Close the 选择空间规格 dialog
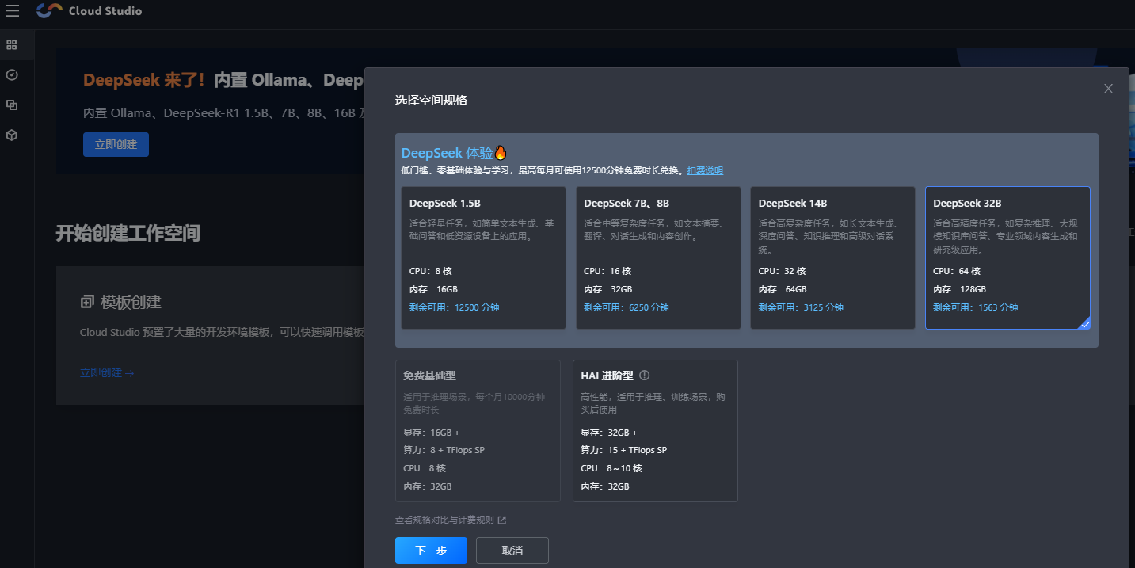Viewport: 1135px width, 568px height. (1108, 89)
